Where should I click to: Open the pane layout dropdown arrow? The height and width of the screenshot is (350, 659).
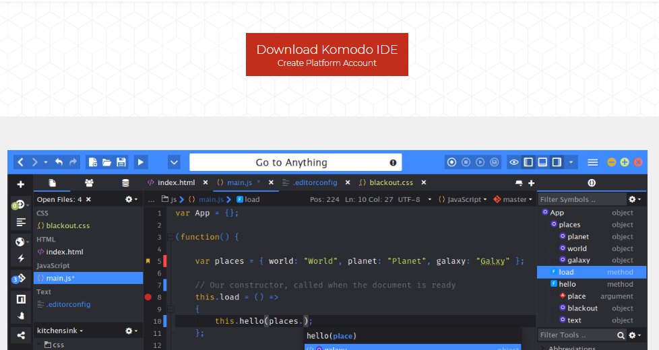(571, 162)
